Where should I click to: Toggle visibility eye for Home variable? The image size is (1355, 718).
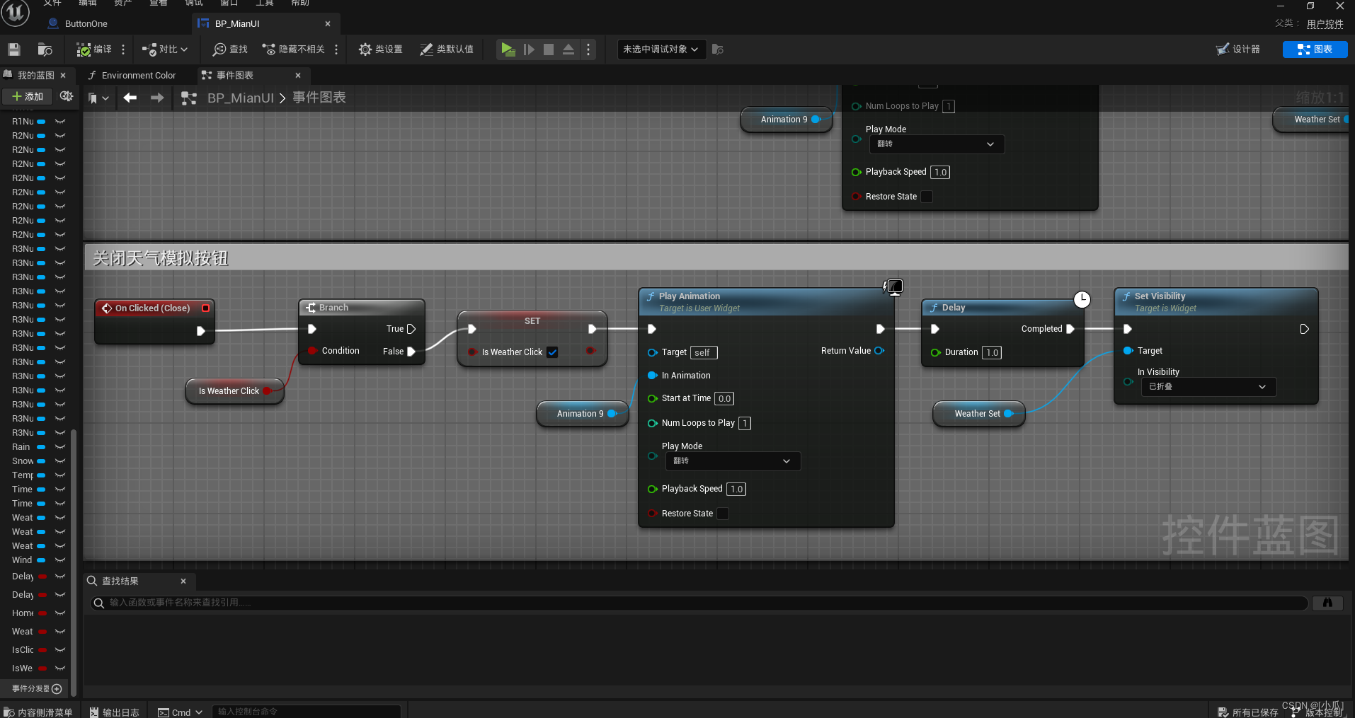60,613
